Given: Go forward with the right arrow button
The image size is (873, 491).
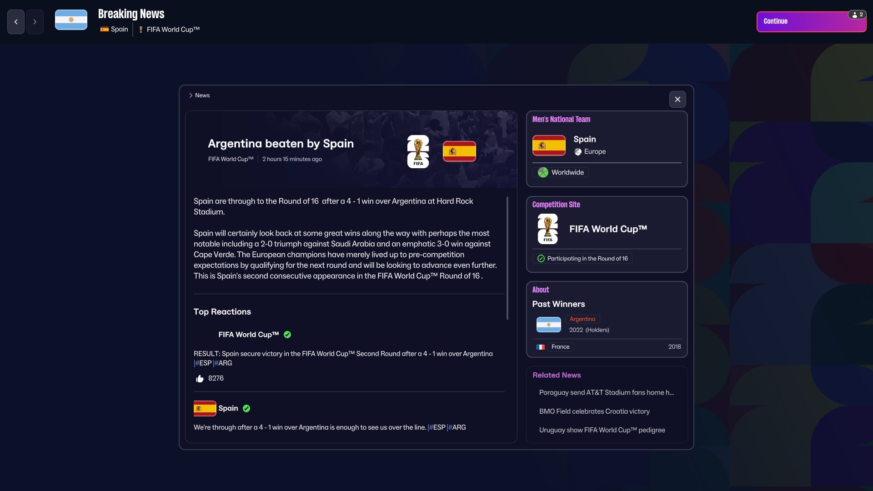Looking at the screenshot, I should [35, 22].
